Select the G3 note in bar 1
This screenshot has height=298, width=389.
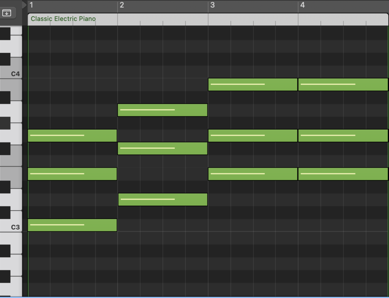click(x=72, y=135)
